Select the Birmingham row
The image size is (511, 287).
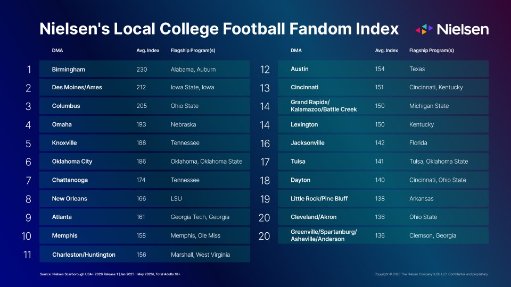click(x=144, y=69)
